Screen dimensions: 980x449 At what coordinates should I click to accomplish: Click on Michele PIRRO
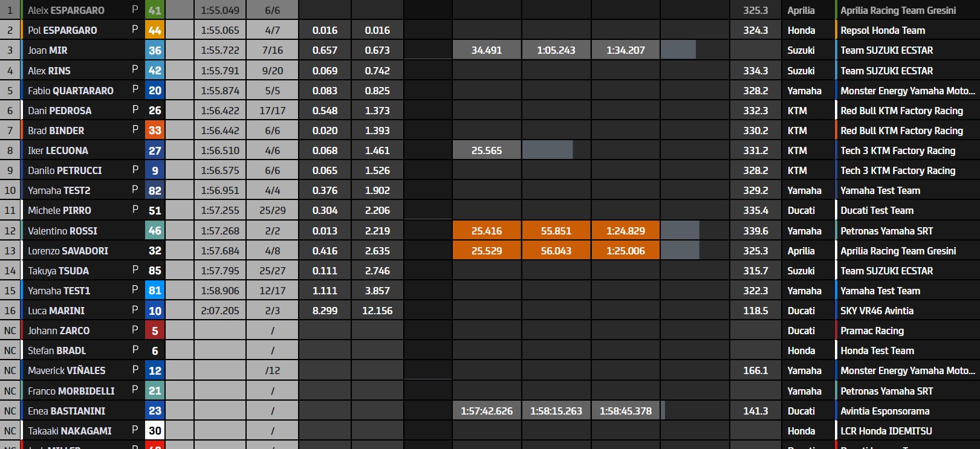click(x=59, y=210)
